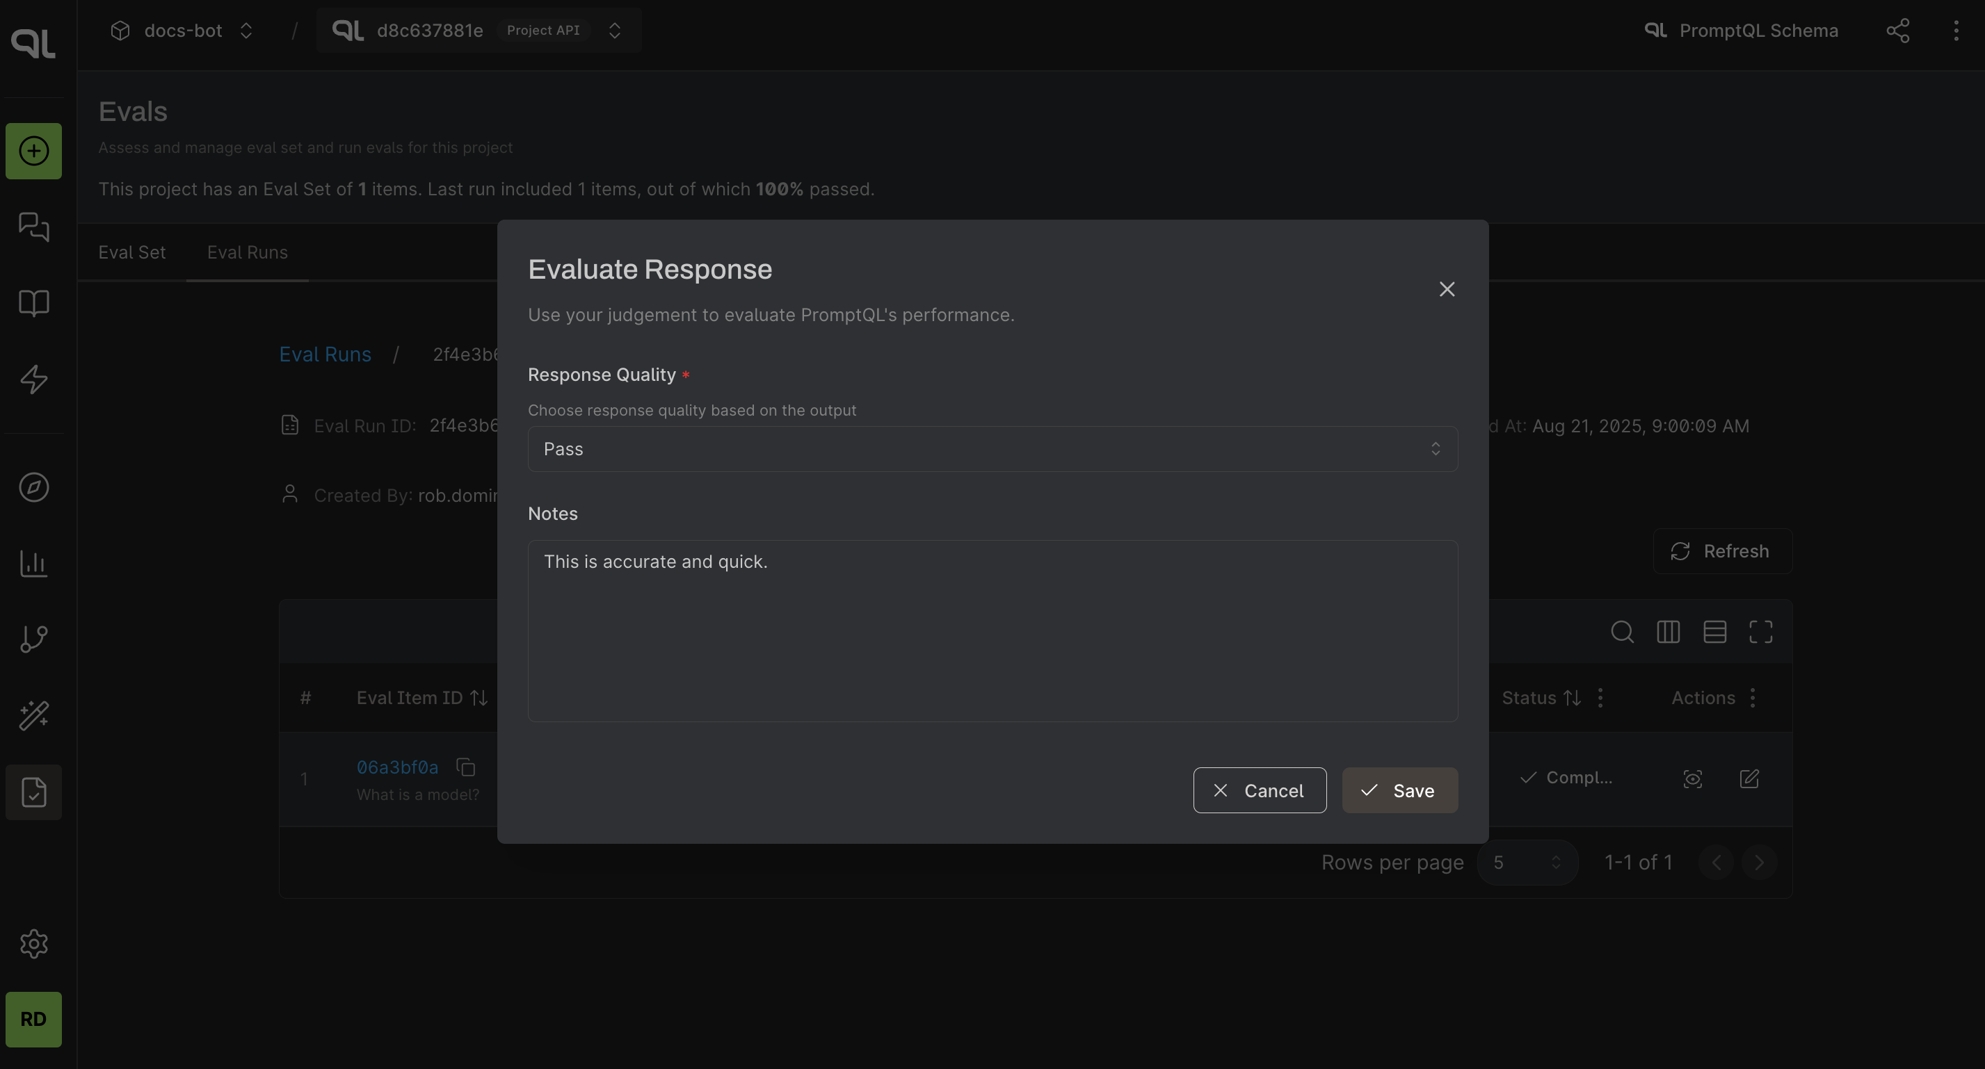Open PromptQL Schema link
This screenshot has height=1069, width=1985.
[x=1742, y=31]
